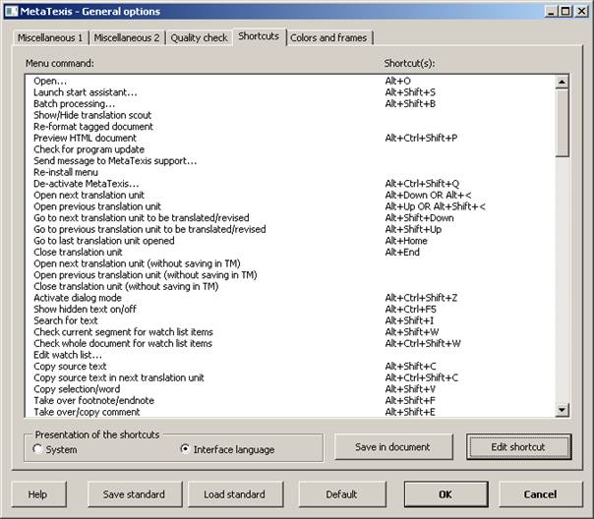
Task: Click the Alt+Ctrl+Shift+W shortcut entry
Action: click(x=423, y=343)
